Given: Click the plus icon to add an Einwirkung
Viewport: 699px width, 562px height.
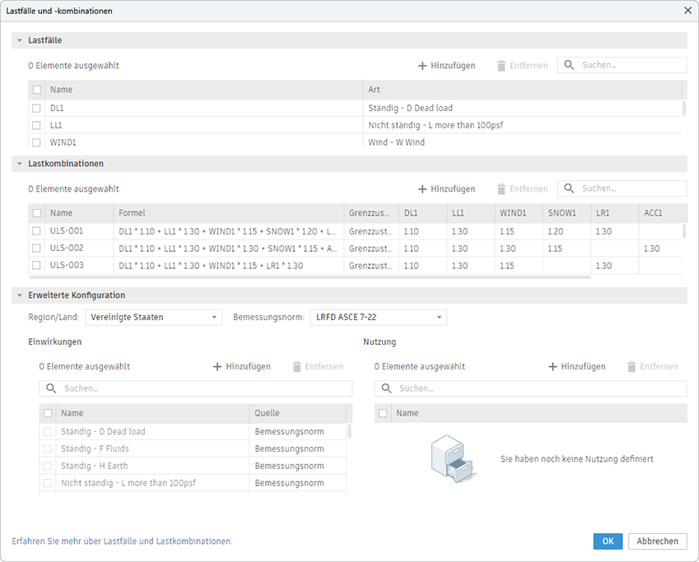Looking at the screenshot, I should (217, 367).
